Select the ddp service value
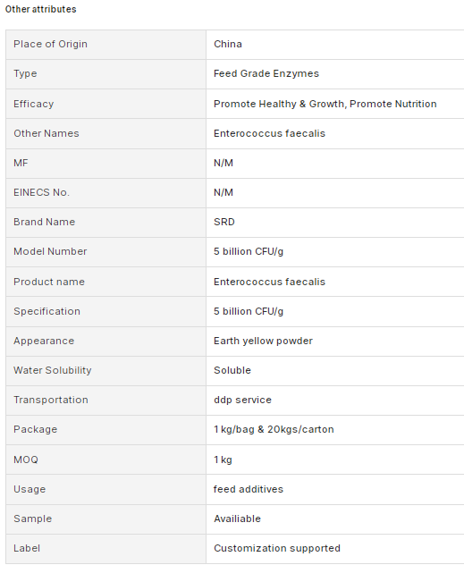This screenshot has width=464, height=565. tap(242, 401)
